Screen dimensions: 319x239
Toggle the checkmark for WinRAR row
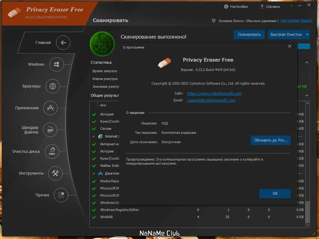[94, 217]
